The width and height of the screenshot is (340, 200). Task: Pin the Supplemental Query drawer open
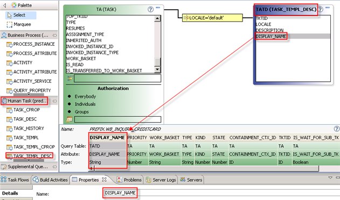(54, 167)
